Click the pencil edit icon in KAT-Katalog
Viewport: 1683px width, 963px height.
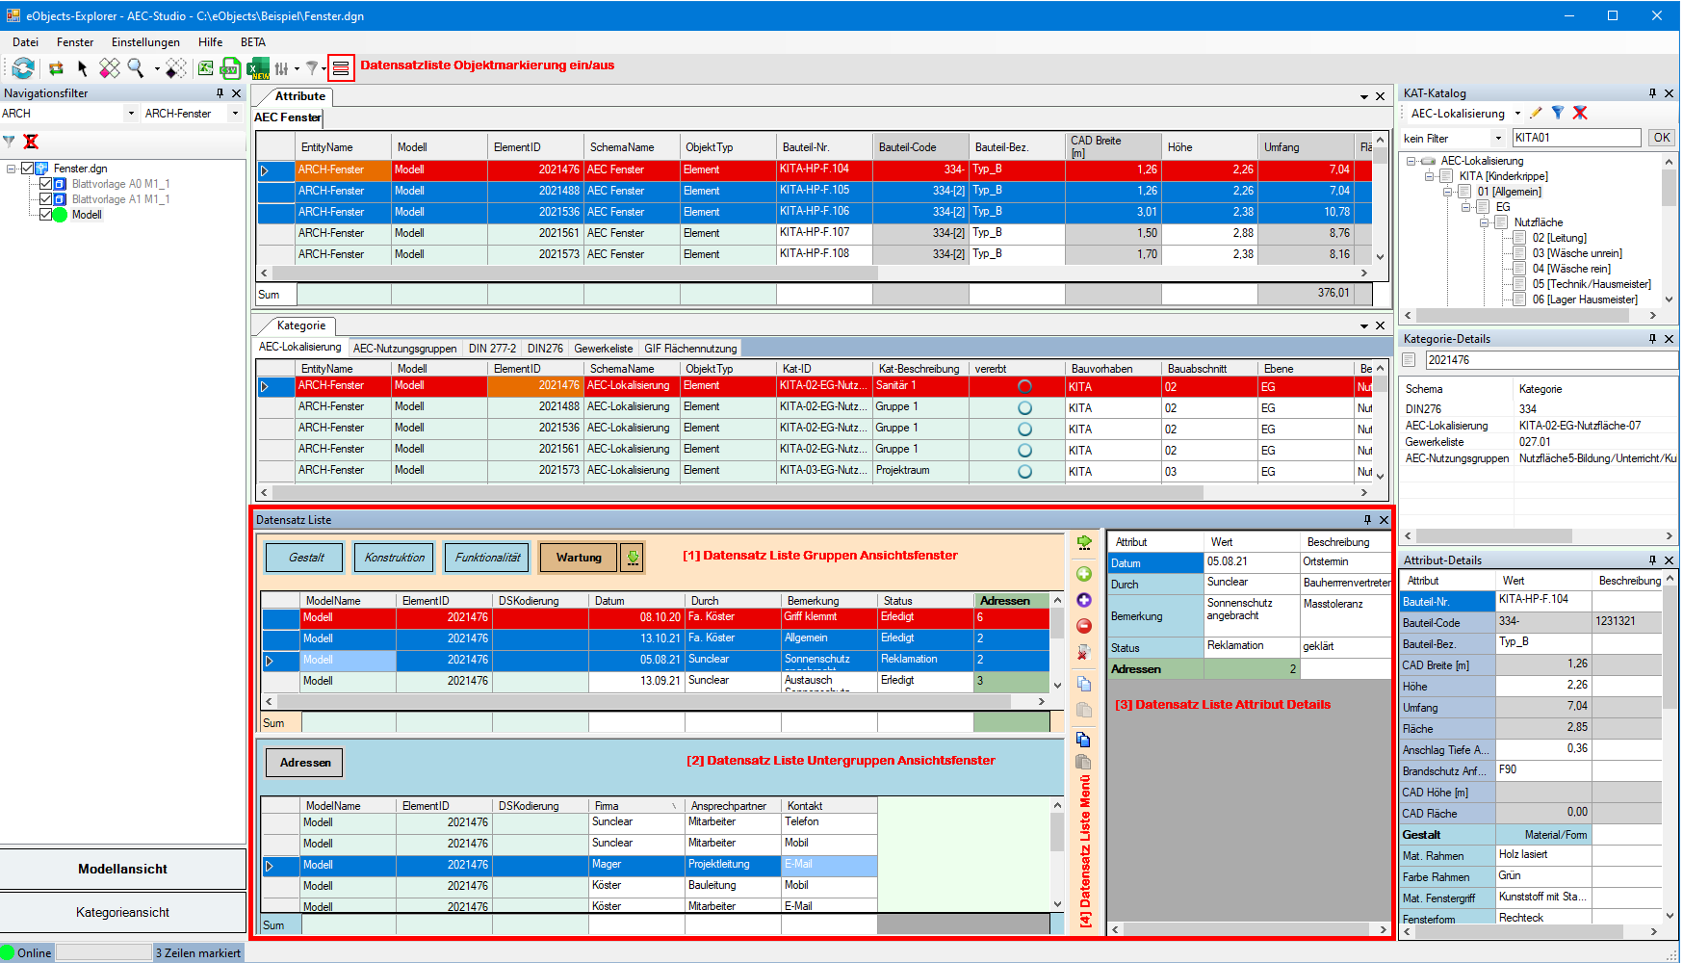coord(1536,113)
